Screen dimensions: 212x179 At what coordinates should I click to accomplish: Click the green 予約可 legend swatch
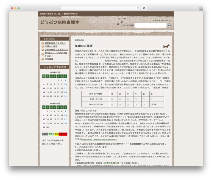click(51, 134)
